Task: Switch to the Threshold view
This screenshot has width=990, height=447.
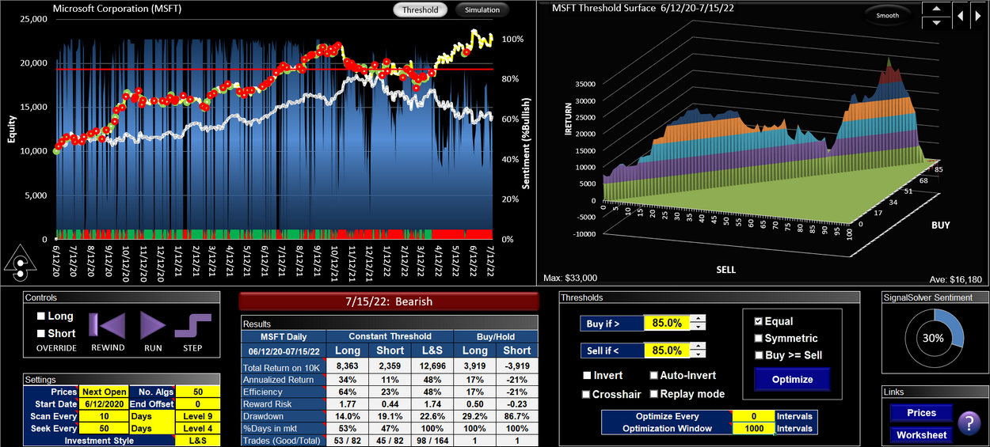Action: click(420, 10)
